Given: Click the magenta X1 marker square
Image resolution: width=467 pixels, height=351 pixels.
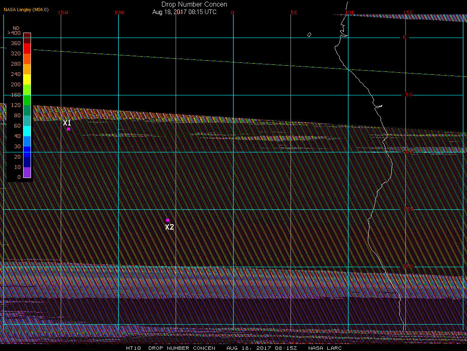Looking at the screenshot, I should click(x=69, y=129).
